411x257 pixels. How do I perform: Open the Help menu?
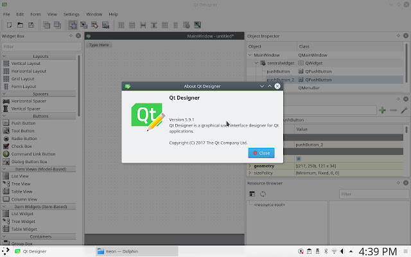(113, 14)
